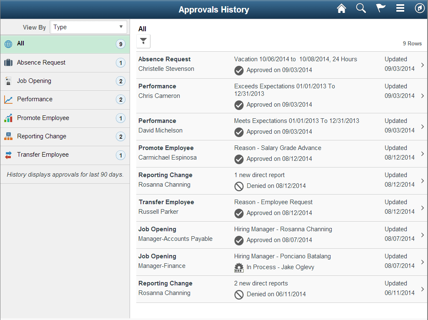Image resolution: width=428 pixels, height=320 pixels.
Task: Open the NavBar compass icon
Action: 420,8
